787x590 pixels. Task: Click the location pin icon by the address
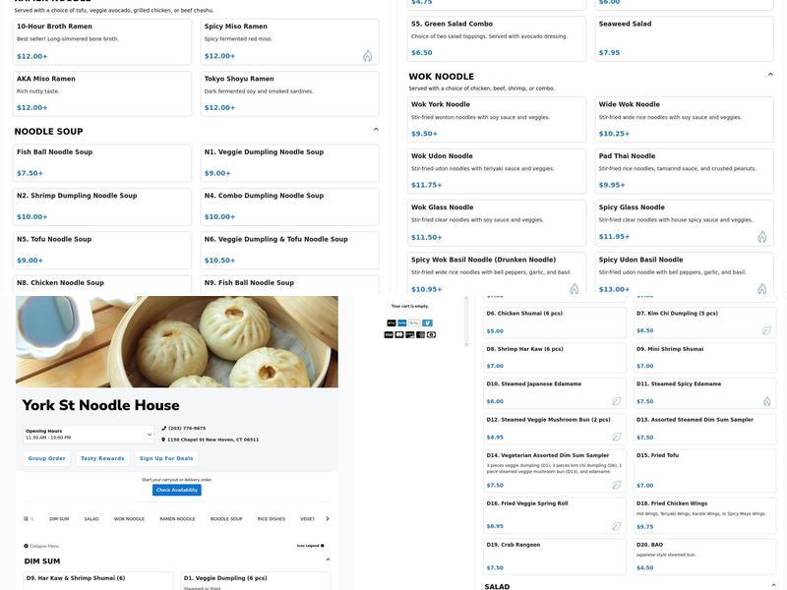164,440
